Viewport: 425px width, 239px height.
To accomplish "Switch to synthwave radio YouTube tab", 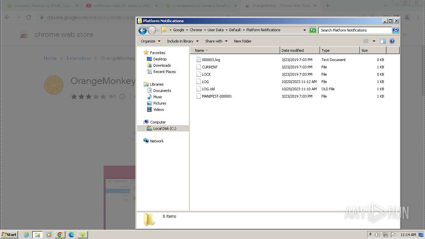I will click(x=122, y=6).
